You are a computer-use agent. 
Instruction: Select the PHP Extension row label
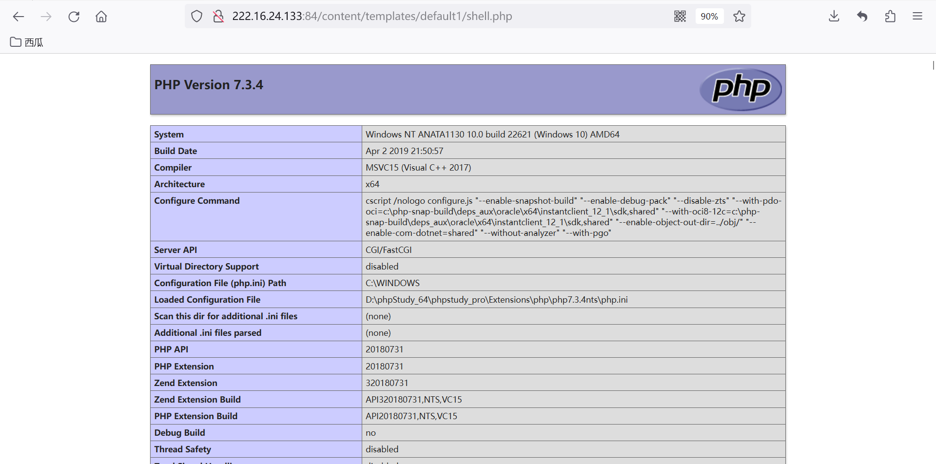click(x=184, y=367)
